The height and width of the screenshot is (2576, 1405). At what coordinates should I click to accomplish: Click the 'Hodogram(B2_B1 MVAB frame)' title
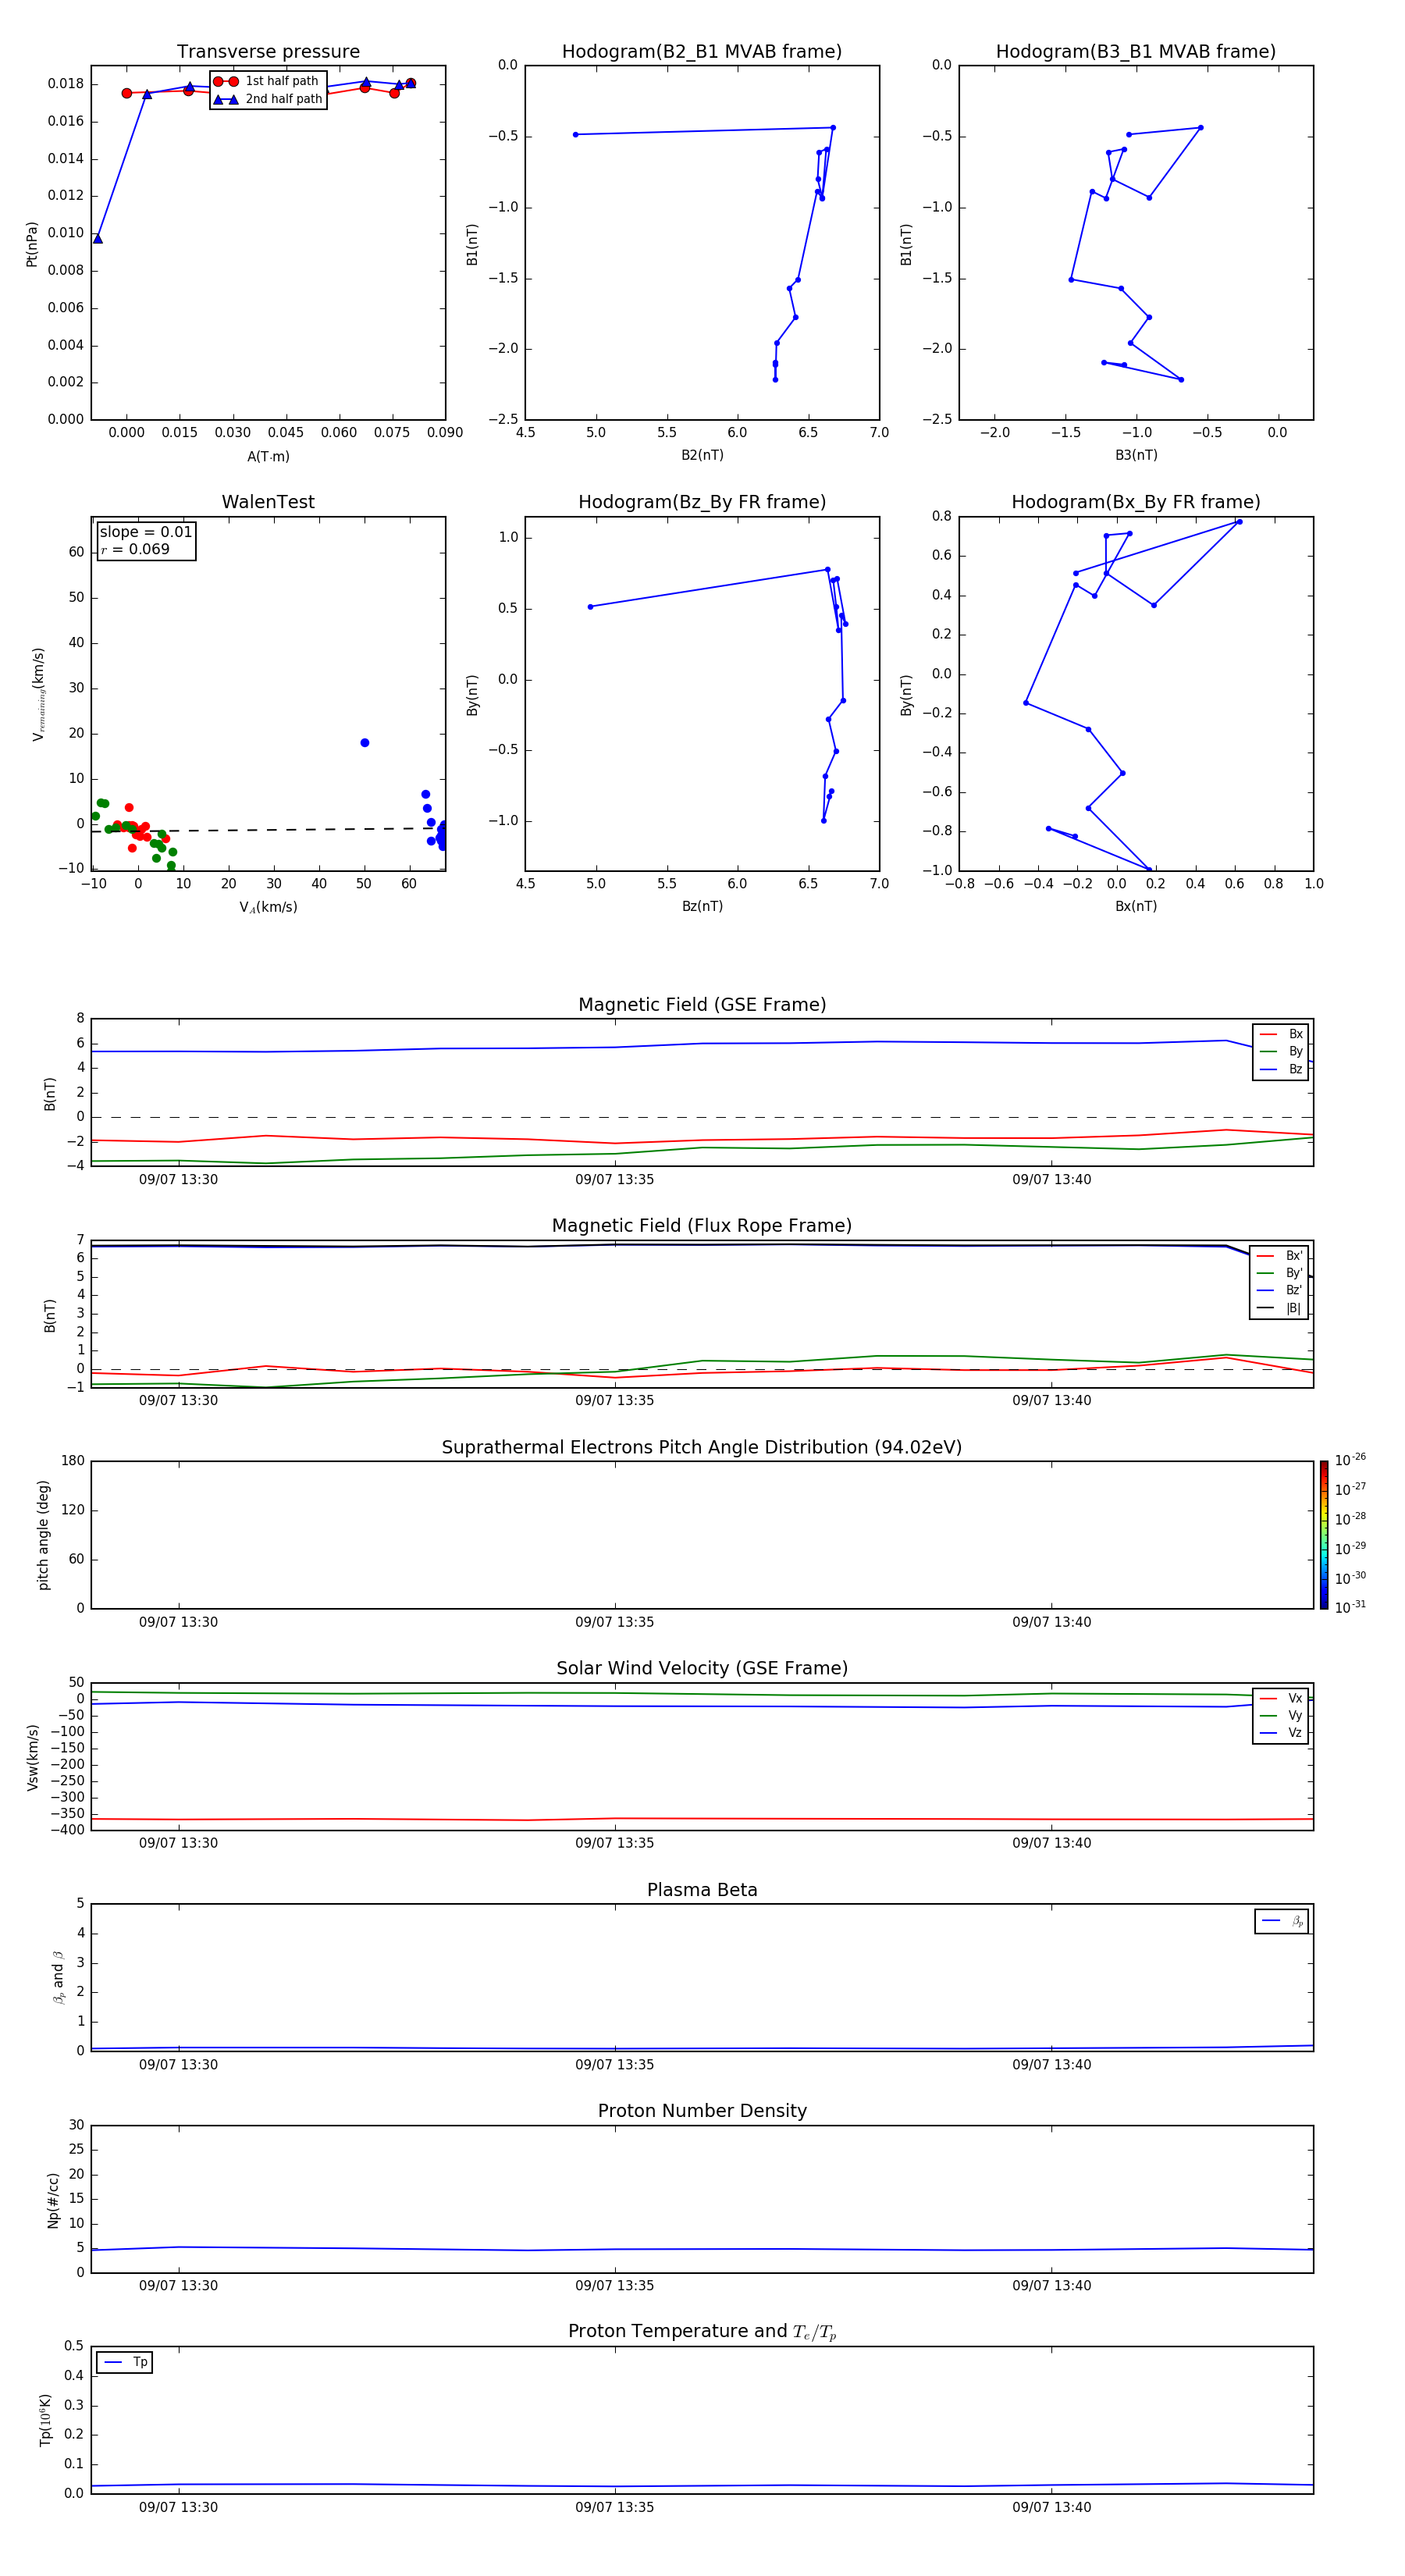tap(702, 52)
